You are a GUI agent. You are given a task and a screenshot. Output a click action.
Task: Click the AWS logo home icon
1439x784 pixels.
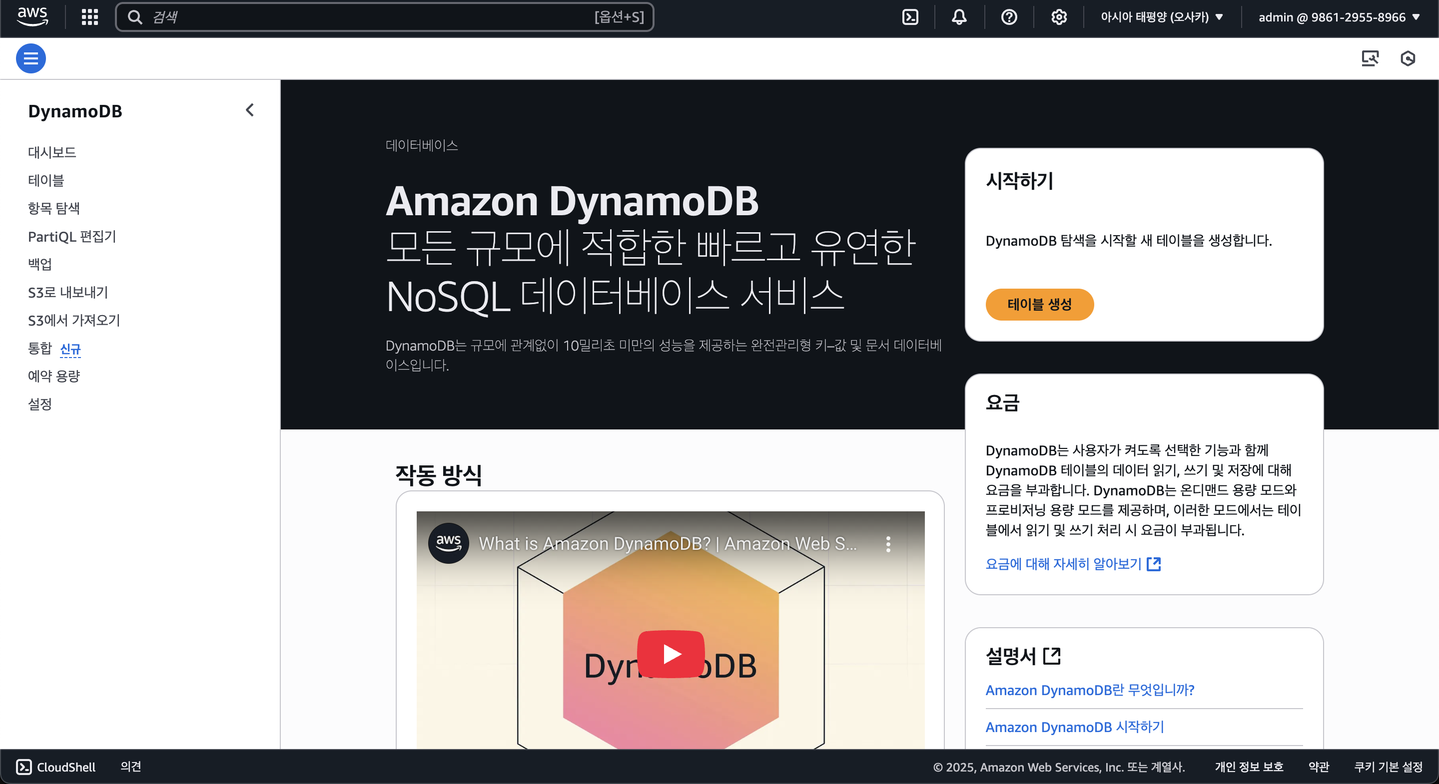32,17
